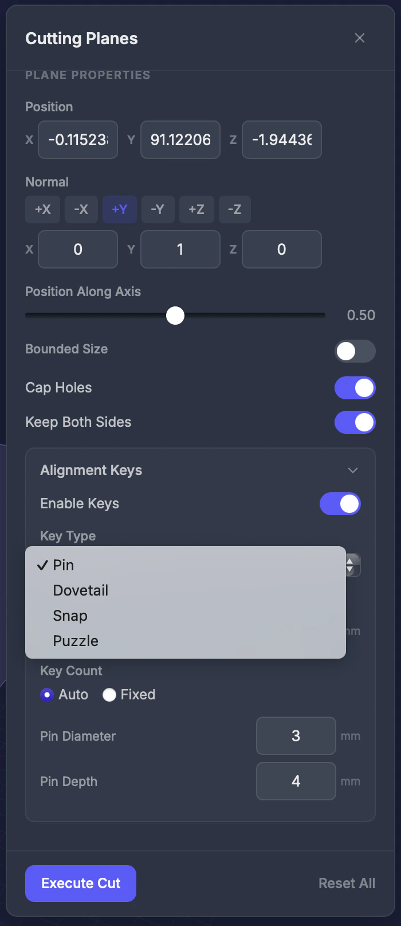Turn off Keep Both Sides
The width and height of the screenshot is (401, 926).
pos(355,422)
